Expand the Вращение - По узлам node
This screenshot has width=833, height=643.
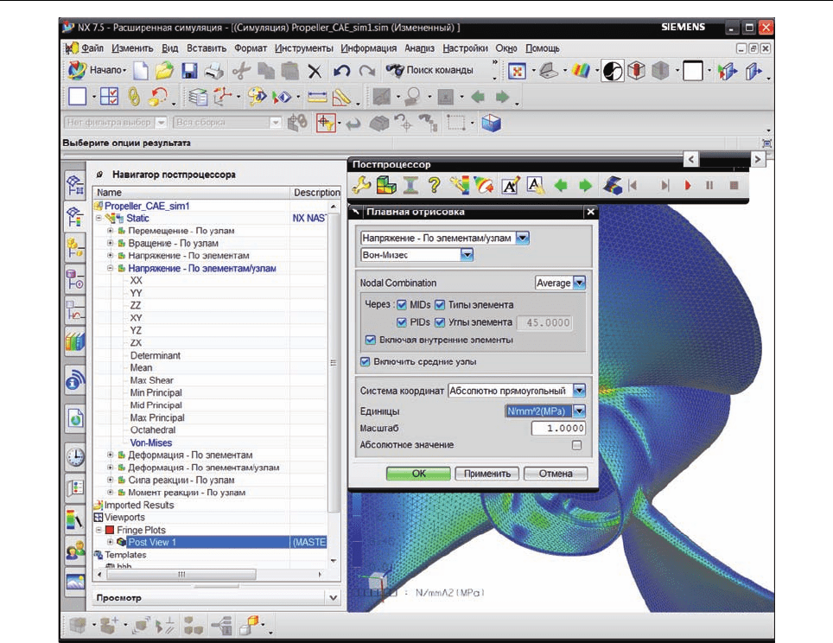point(110,243)
